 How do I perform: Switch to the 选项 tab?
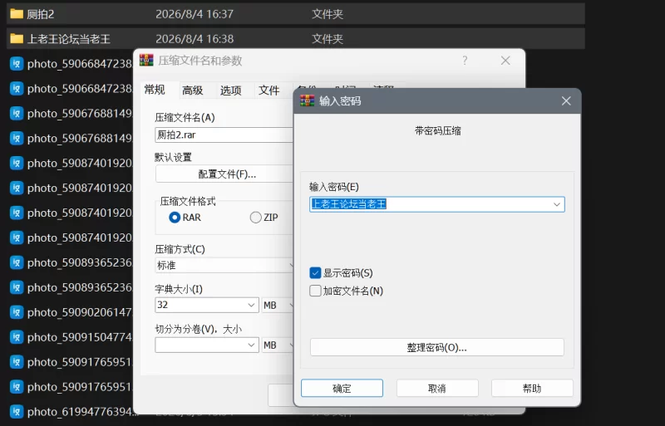[x=231, y=91]
